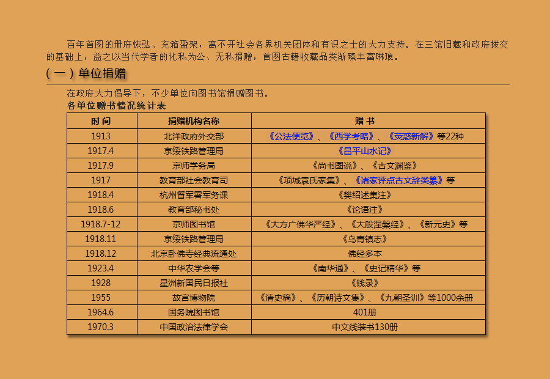Click the 教育部社会教育司 cell
The image size is (550, 379).
point(194,180)
